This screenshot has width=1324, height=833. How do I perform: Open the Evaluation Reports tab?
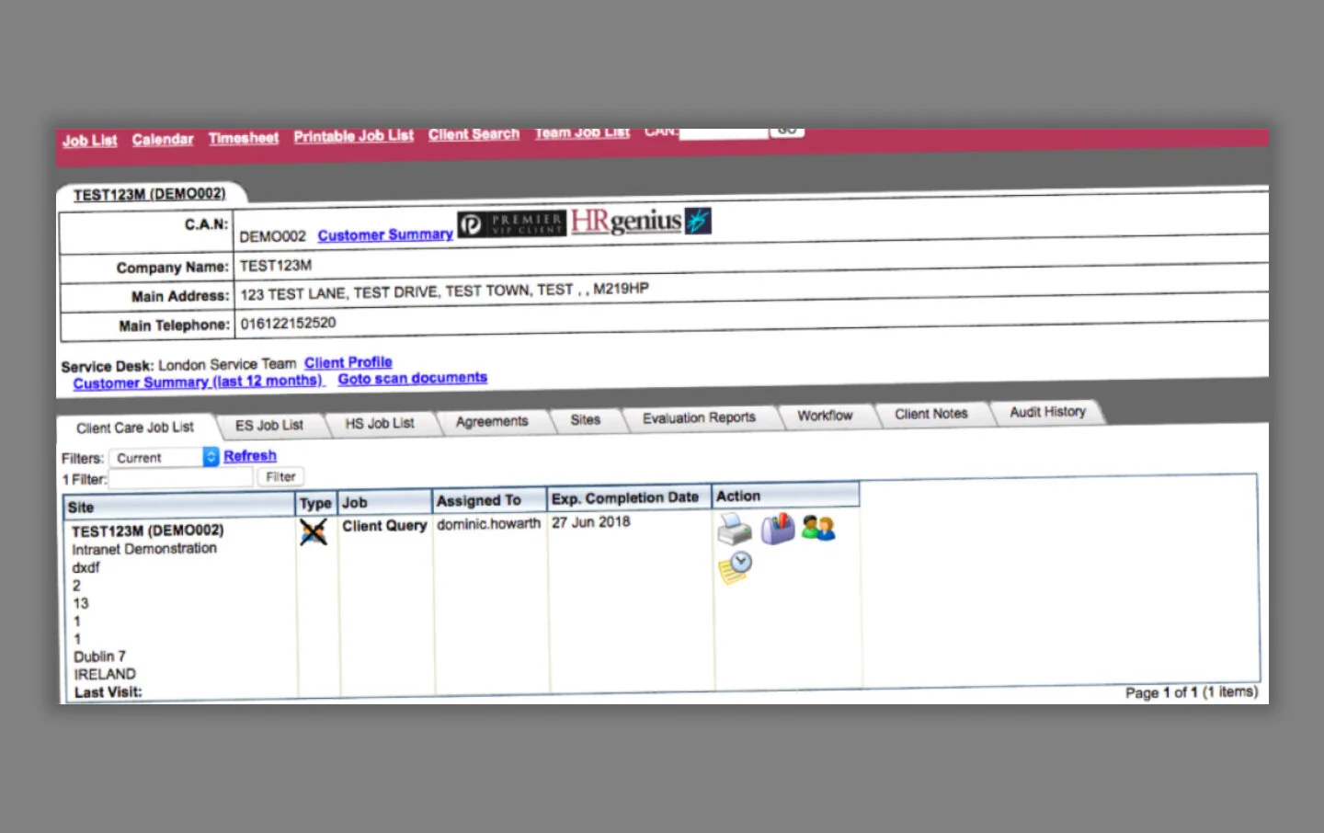(699, 417)
